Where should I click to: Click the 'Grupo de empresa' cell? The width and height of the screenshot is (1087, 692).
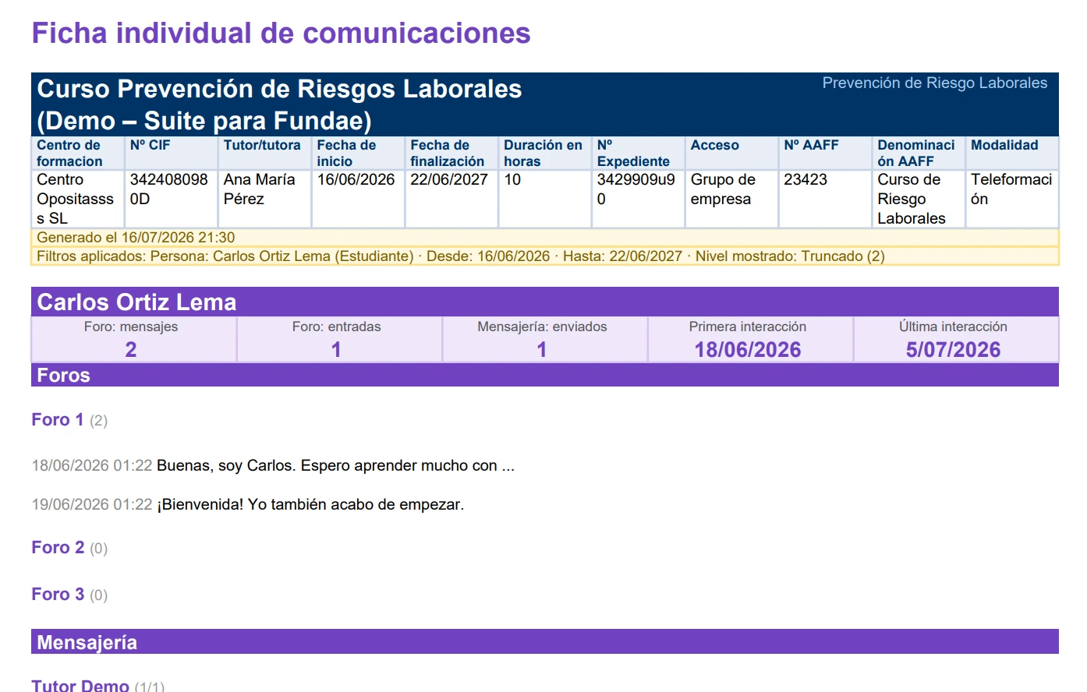coord(732,199)
